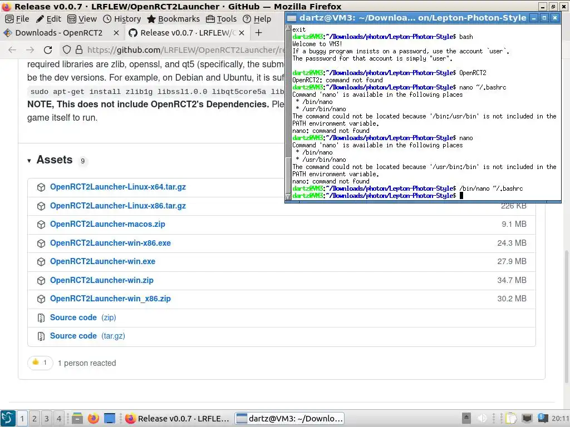Reload the GitHub release page
Screen dimensions: 570x427
pos(48,49)
